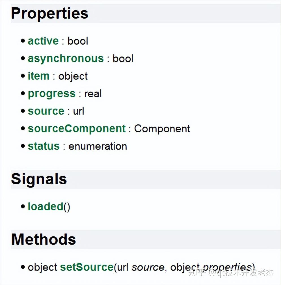Image resolution: width=281 pixels, height=285 pixels.
Task: Open the asynchronous property link
Action: [66, 59]
